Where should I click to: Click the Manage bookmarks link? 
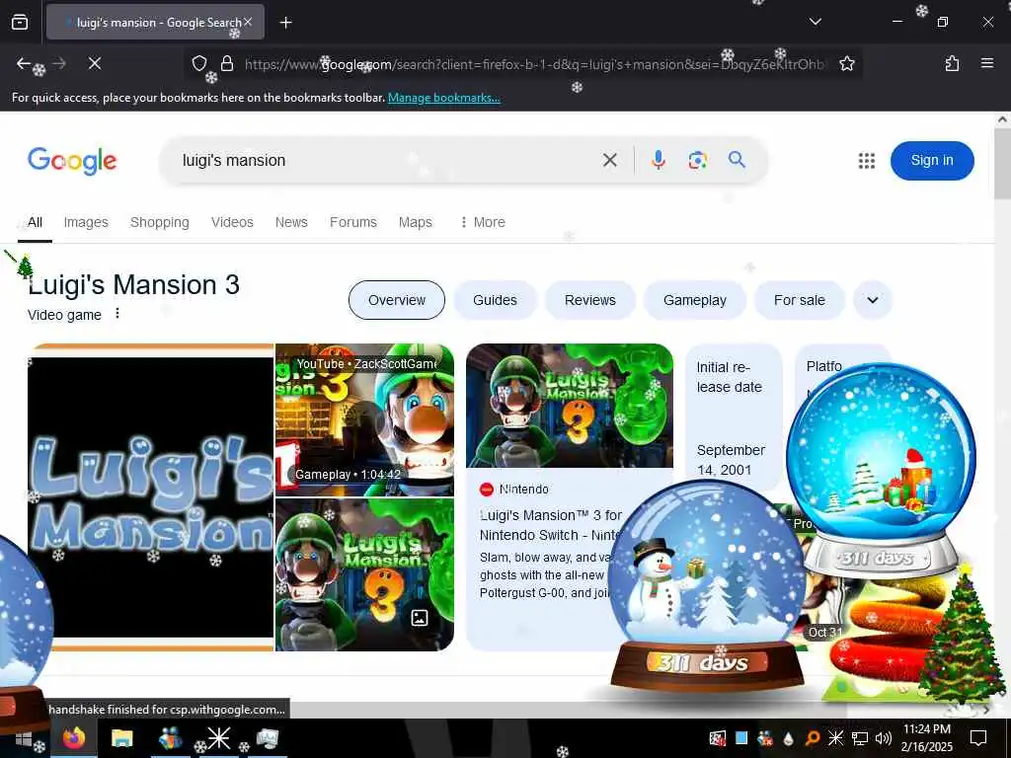[443, 98]
